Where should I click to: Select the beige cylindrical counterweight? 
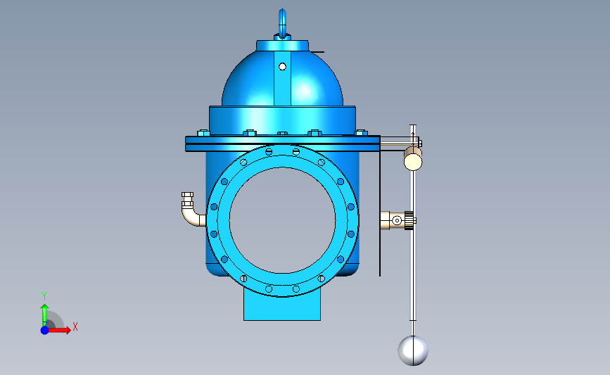click(x=413, y=159)
